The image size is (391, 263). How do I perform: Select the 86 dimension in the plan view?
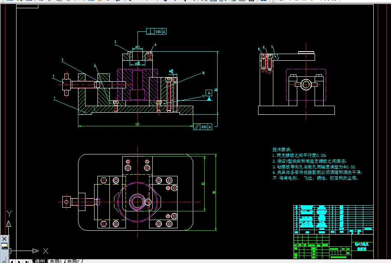(x=214, y=192)
